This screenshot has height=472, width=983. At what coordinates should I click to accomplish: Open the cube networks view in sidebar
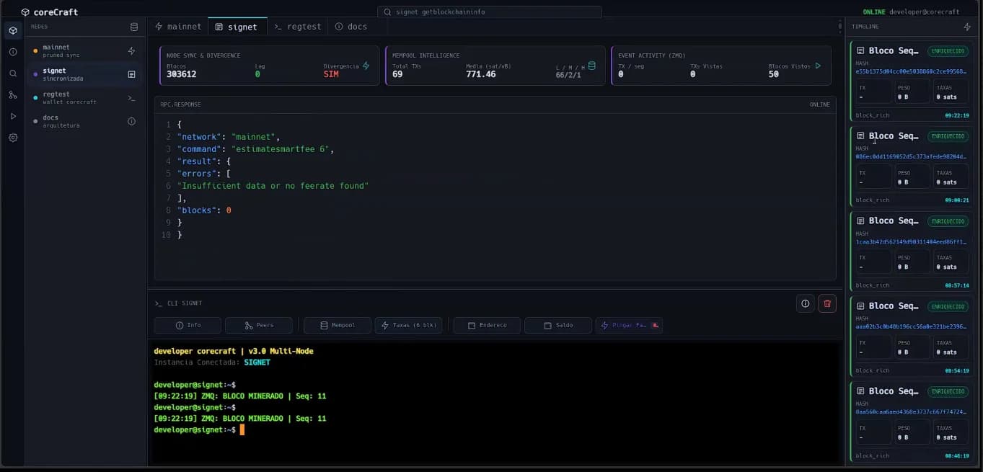[x=13, y=30]
